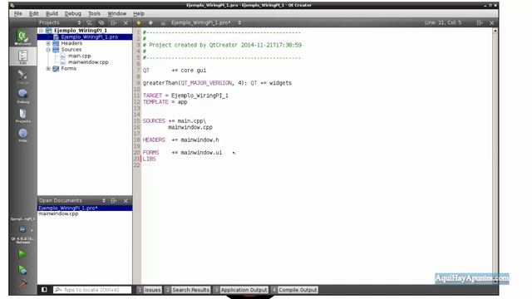
Task: Open the editor file dropdown Ejemplo_WiringPI_1.pro
Action: point(206,22)
